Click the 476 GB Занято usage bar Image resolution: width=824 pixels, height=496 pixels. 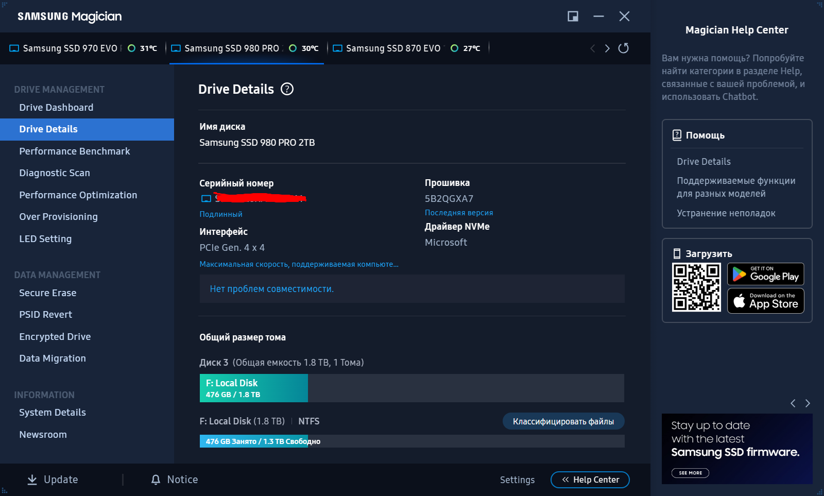(412, 441)
